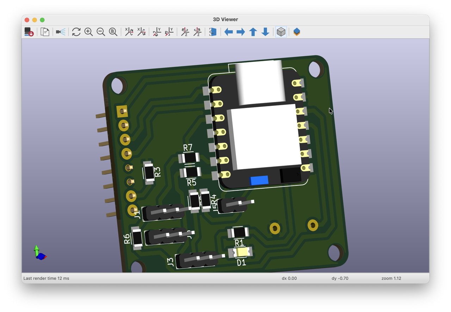Click the blue button on the module
Viewport: 451px width, 312px height.
[259, 180]
